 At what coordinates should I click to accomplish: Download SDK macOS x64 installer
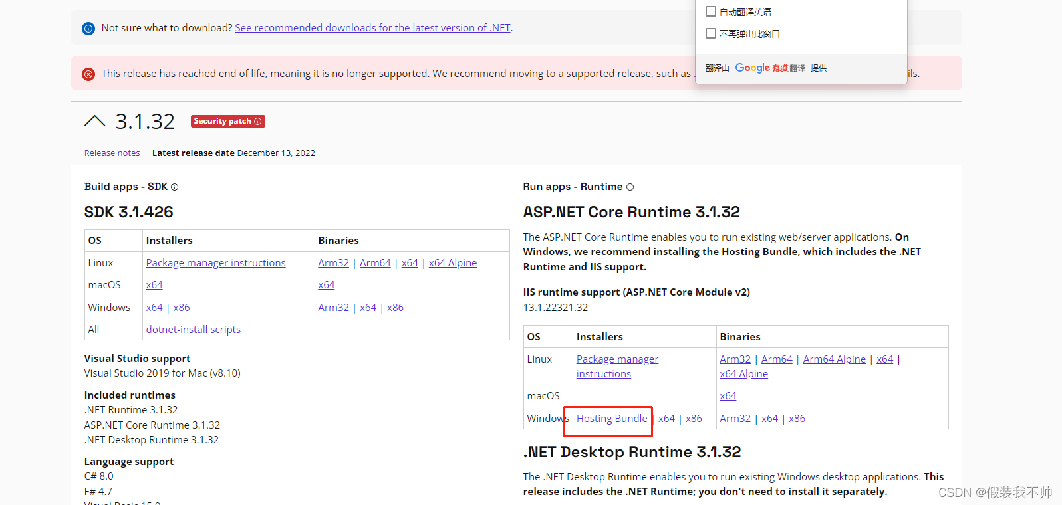[x=154, y=285]
